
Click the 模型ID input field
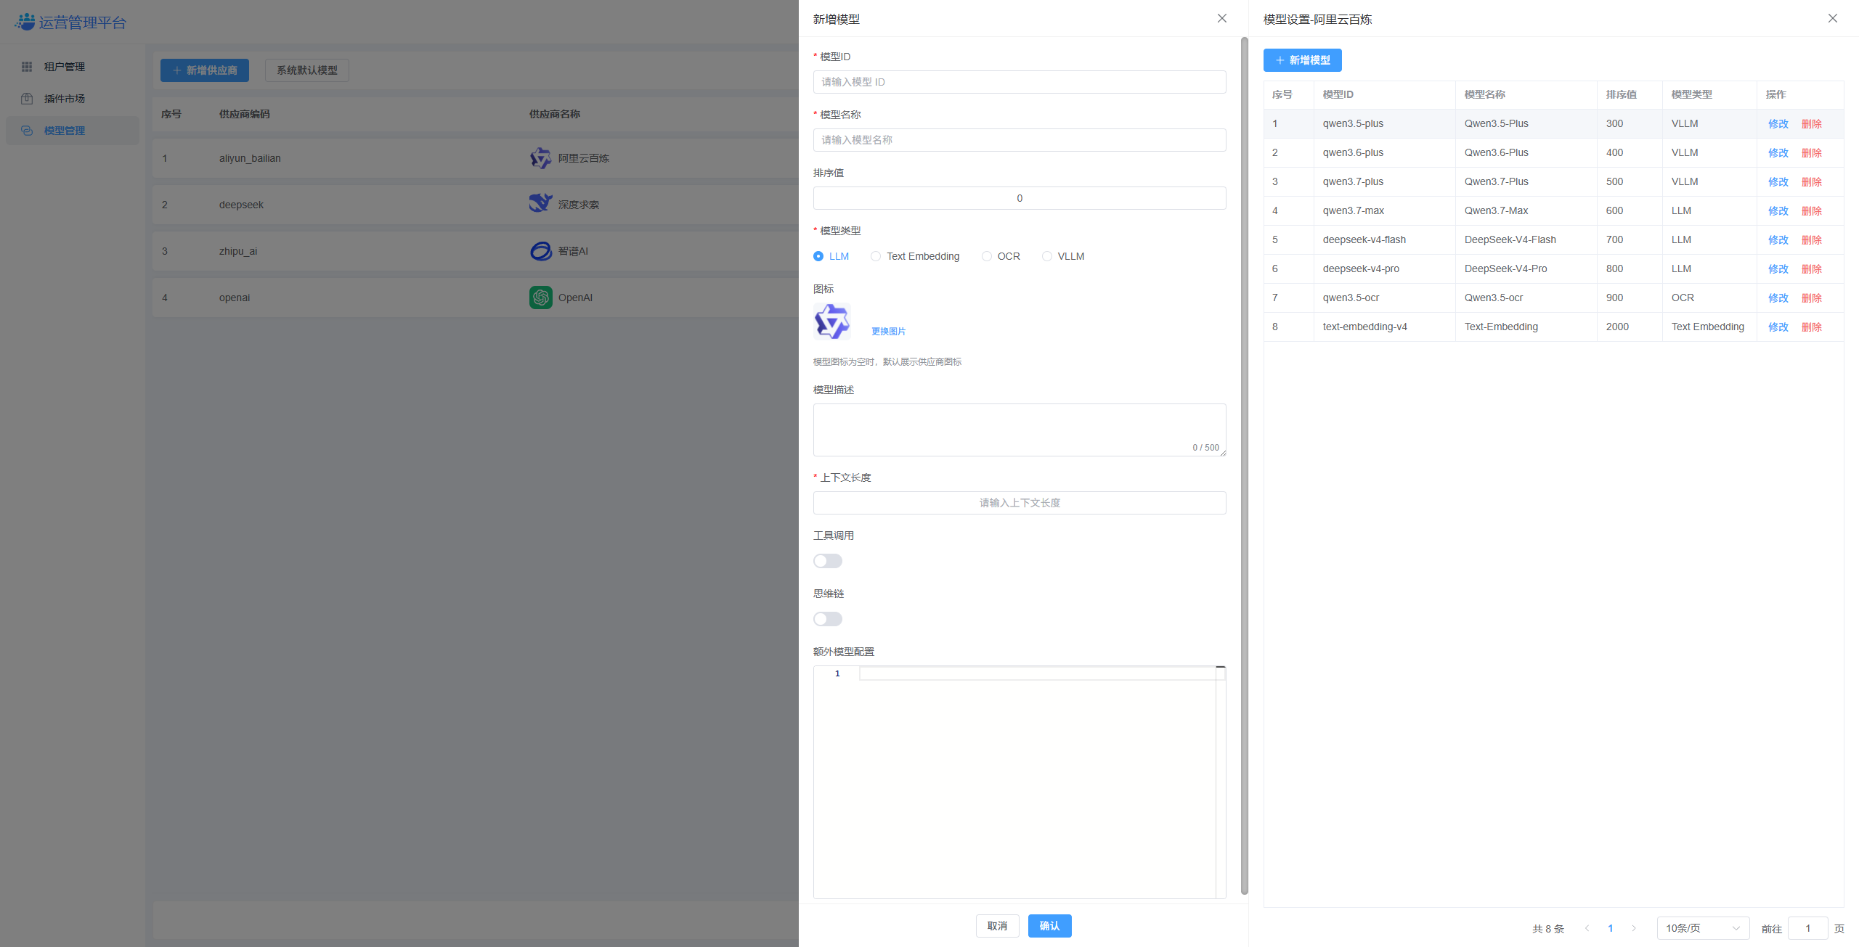point(1020,82)
